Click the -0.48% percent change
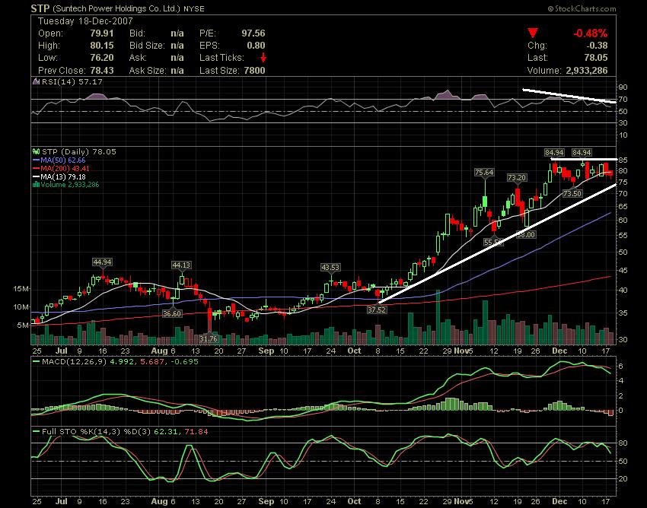The image size is (647, 508). (x=590, y=33)
